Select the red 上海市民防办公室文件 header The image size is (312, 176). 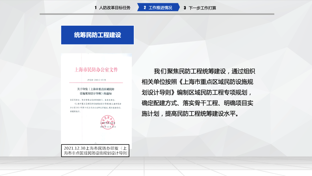pyautogui.click(x=96, y=70)
